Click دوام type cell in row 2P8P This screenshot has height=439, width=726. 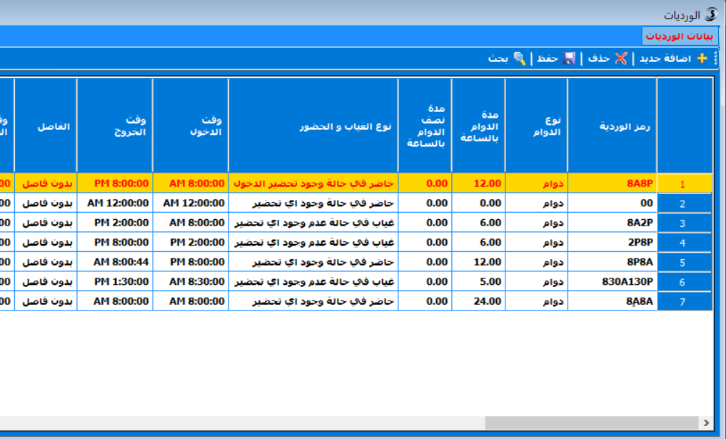(x=536, y=242)
